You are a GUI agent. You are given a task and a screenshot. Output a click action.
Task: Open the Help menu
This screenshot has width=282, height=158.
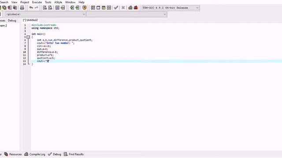[82, 2]
